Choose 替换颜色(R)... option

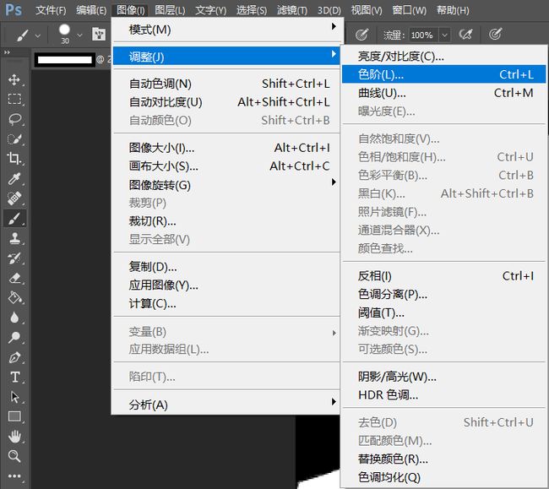[x=443, y=459]
